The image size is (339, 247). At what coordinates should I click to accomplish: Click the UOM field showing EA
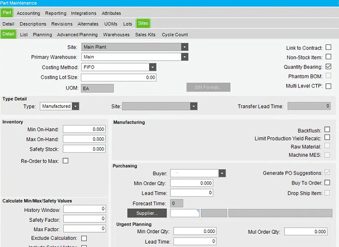[97, 88]
